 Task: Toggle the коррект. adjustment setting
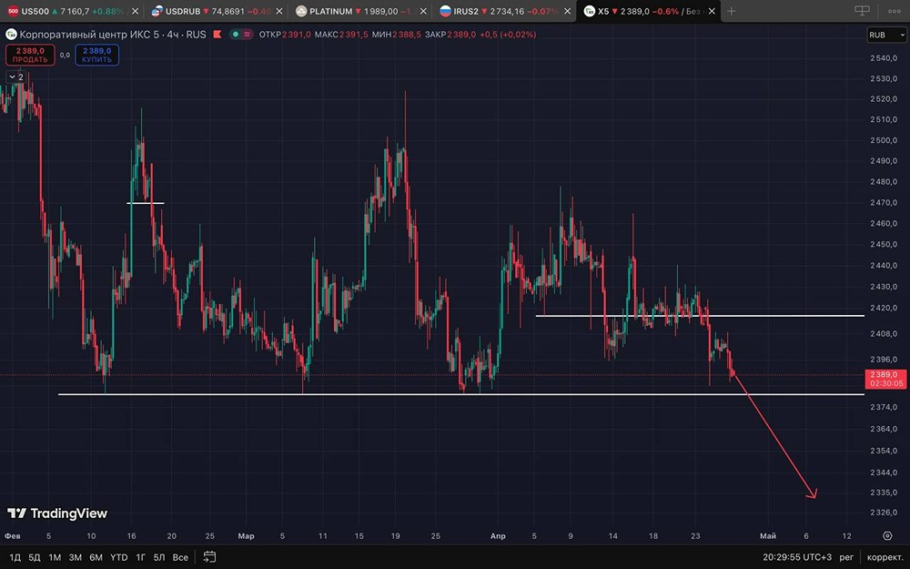coord(885,557)
